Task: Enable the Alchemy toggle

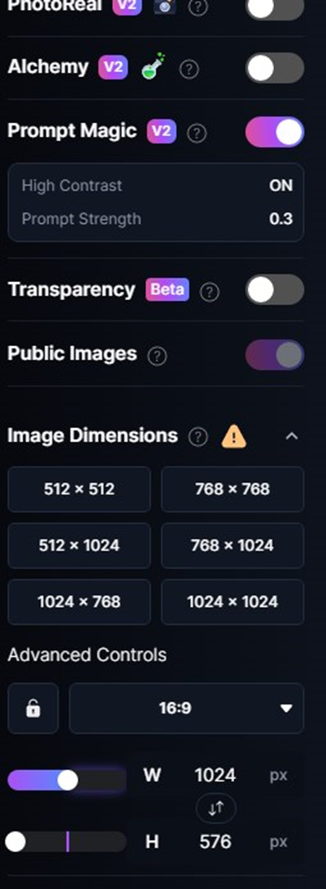Action: click(275, 68)
